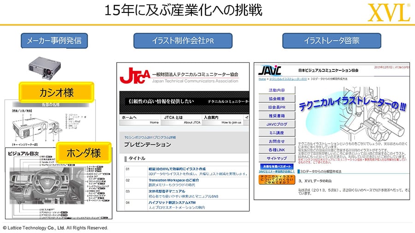Viewport: 415px width, 233px height.
Task: Open サイトマップ in the JAVC sidebar
Action: click(277, 158)
